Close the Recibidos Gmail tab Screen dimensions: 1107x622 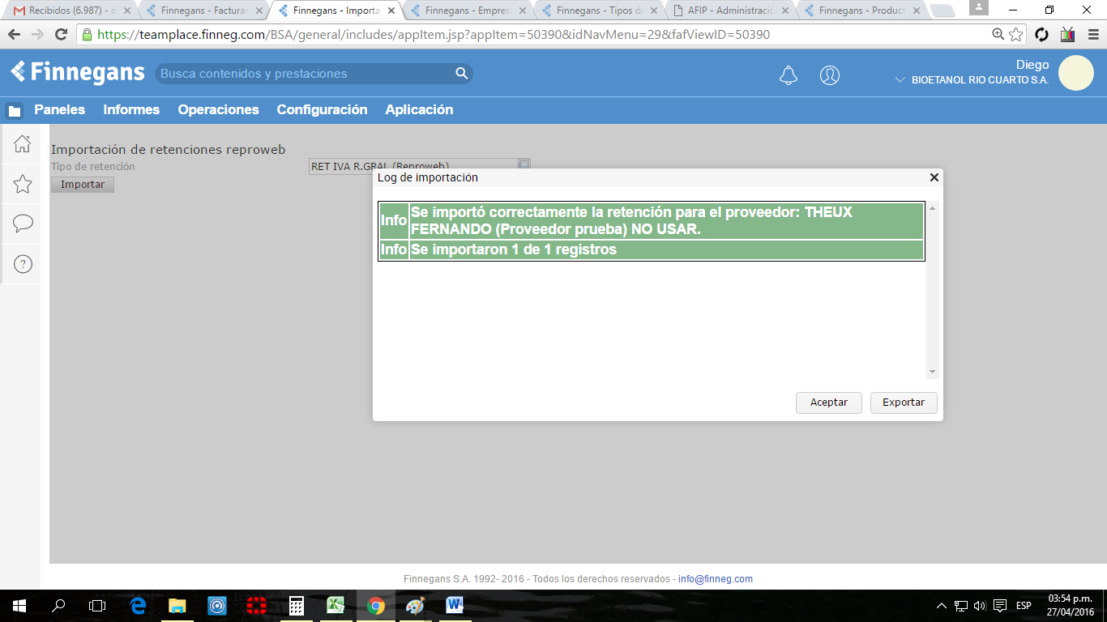[x=126, y=11]
